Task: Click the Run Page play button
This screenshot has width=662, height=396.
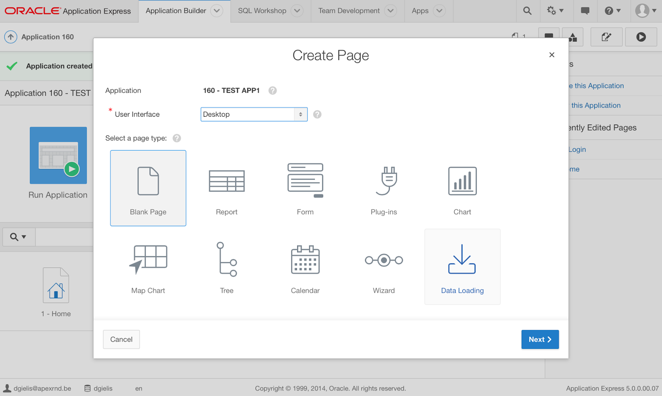Action: [x=641, y=37]
